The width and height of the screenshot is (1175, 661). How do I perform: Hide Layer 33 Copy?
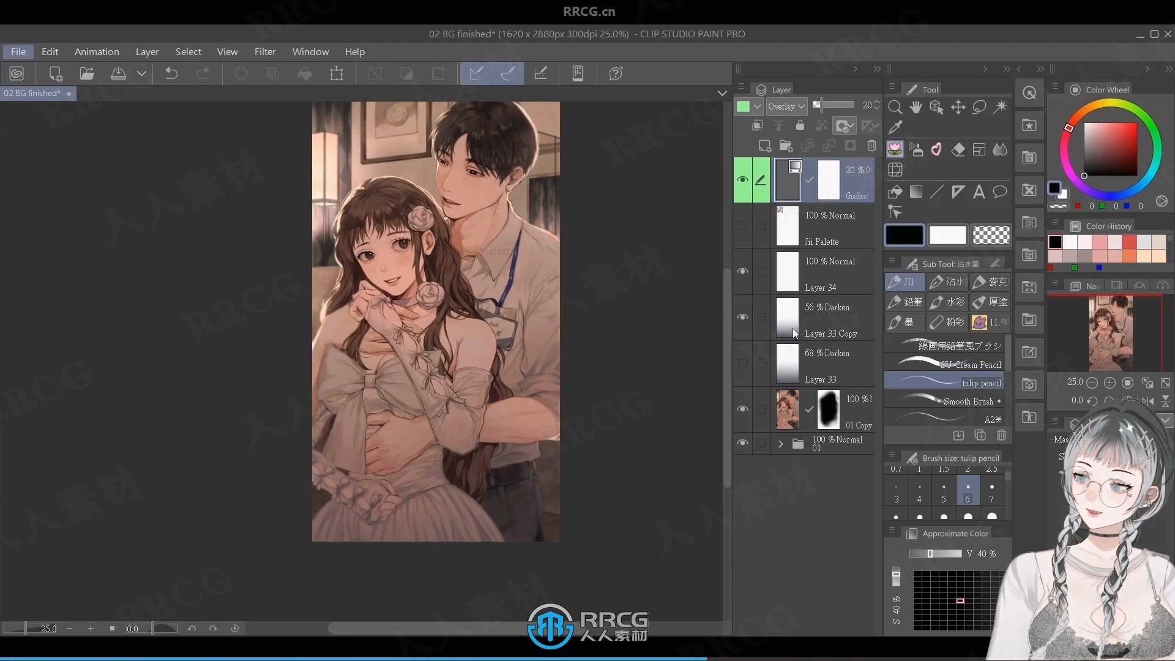click(x=742, y=317)
